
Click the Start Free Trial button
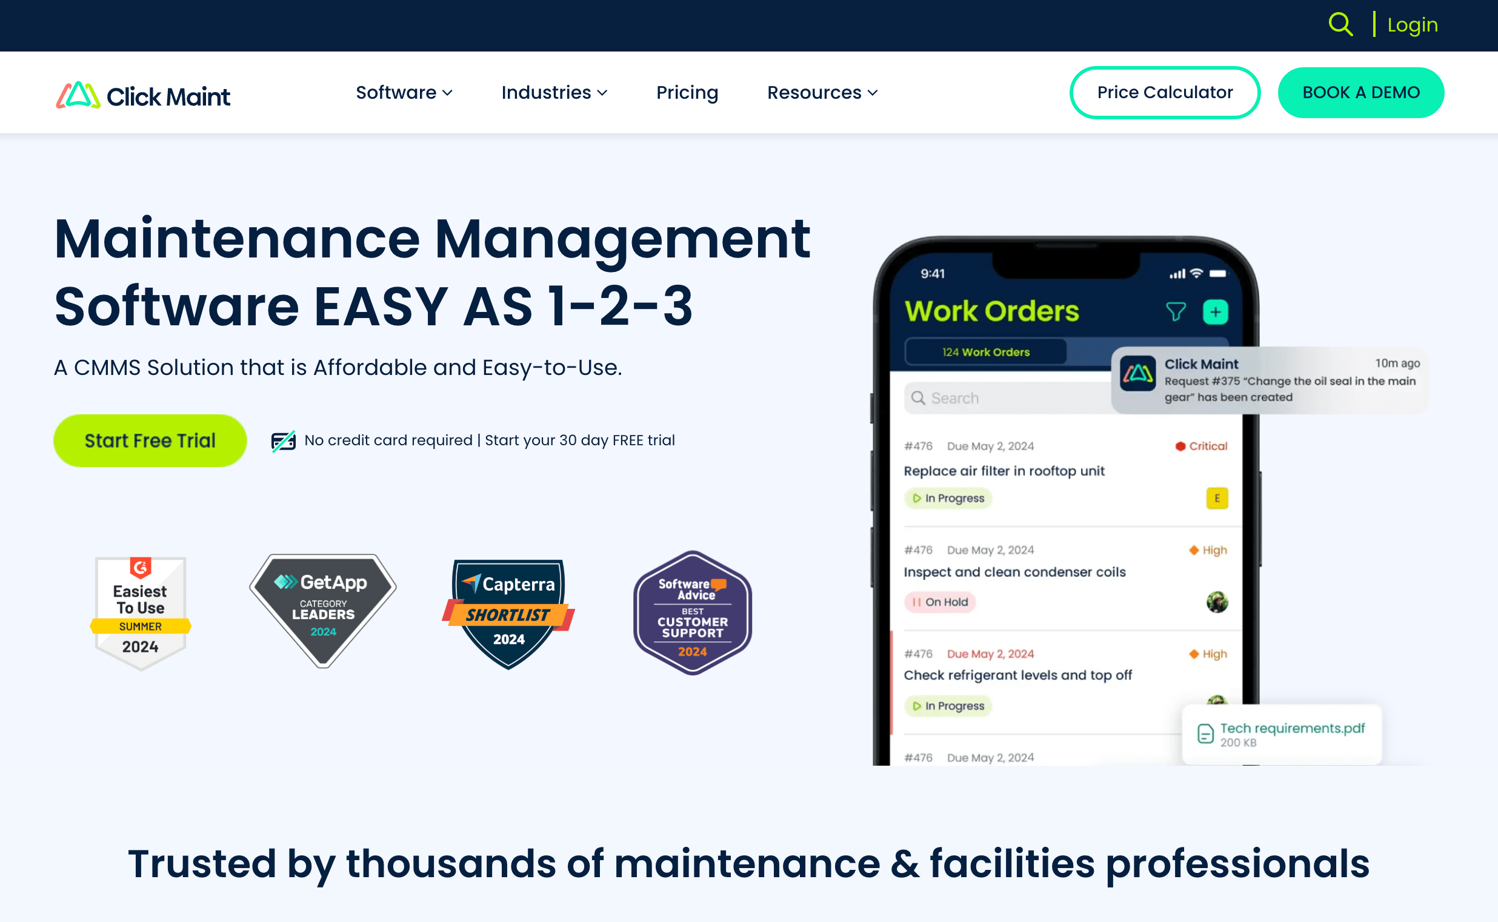click(x=150, y=440)
